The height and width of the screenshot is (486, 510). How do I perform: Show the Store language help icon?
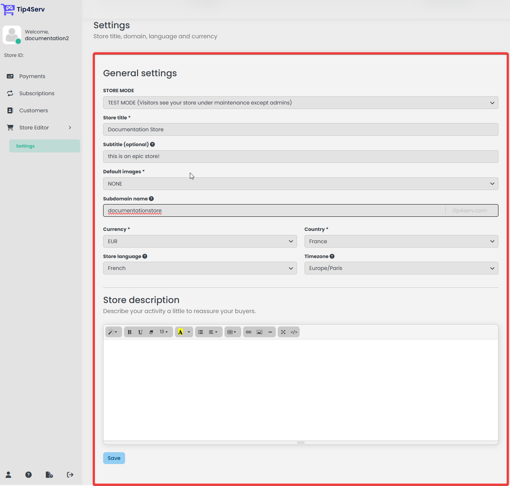click(145, 256)
